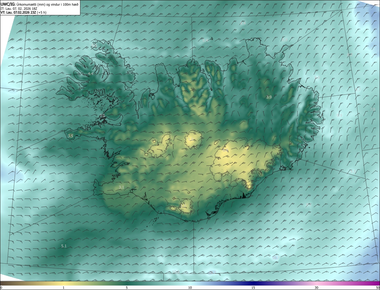
Task: Click the 15 label on the color scale
Action: point(253,288)
